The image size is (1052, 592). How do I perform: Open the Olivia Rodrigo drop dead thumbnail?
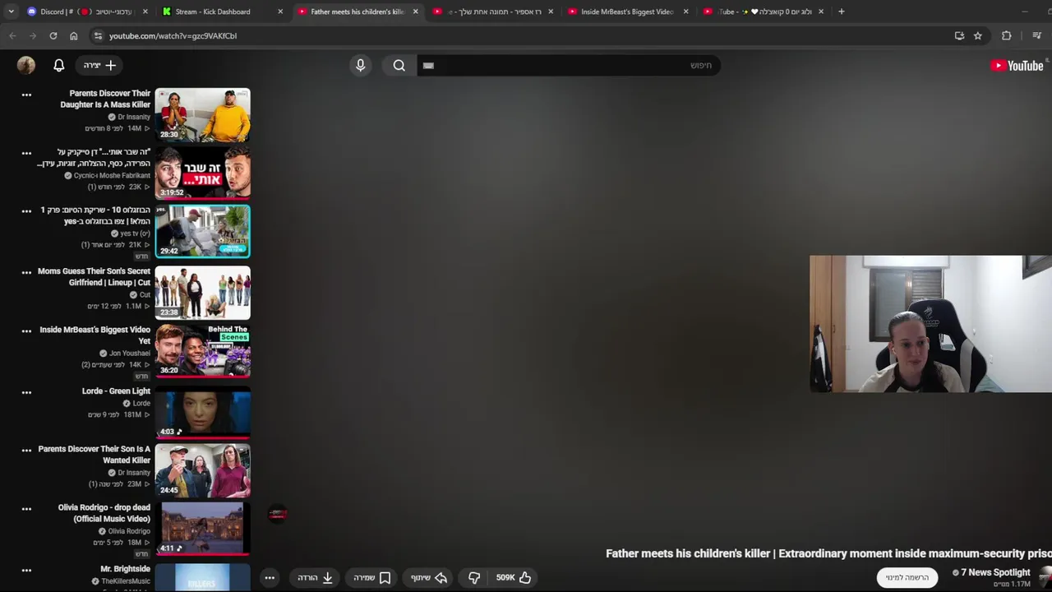pyautogui.click(x=203, y=529)
